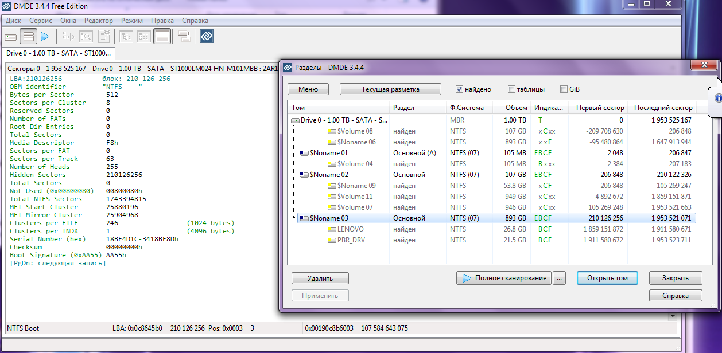Click the MFT Start Cluster value 25880196
The height and width of the screenshot is (353, 722).
pyautogui.click(x=122, y=207)
